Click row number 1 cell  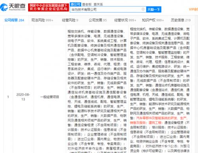pos(8,97)
